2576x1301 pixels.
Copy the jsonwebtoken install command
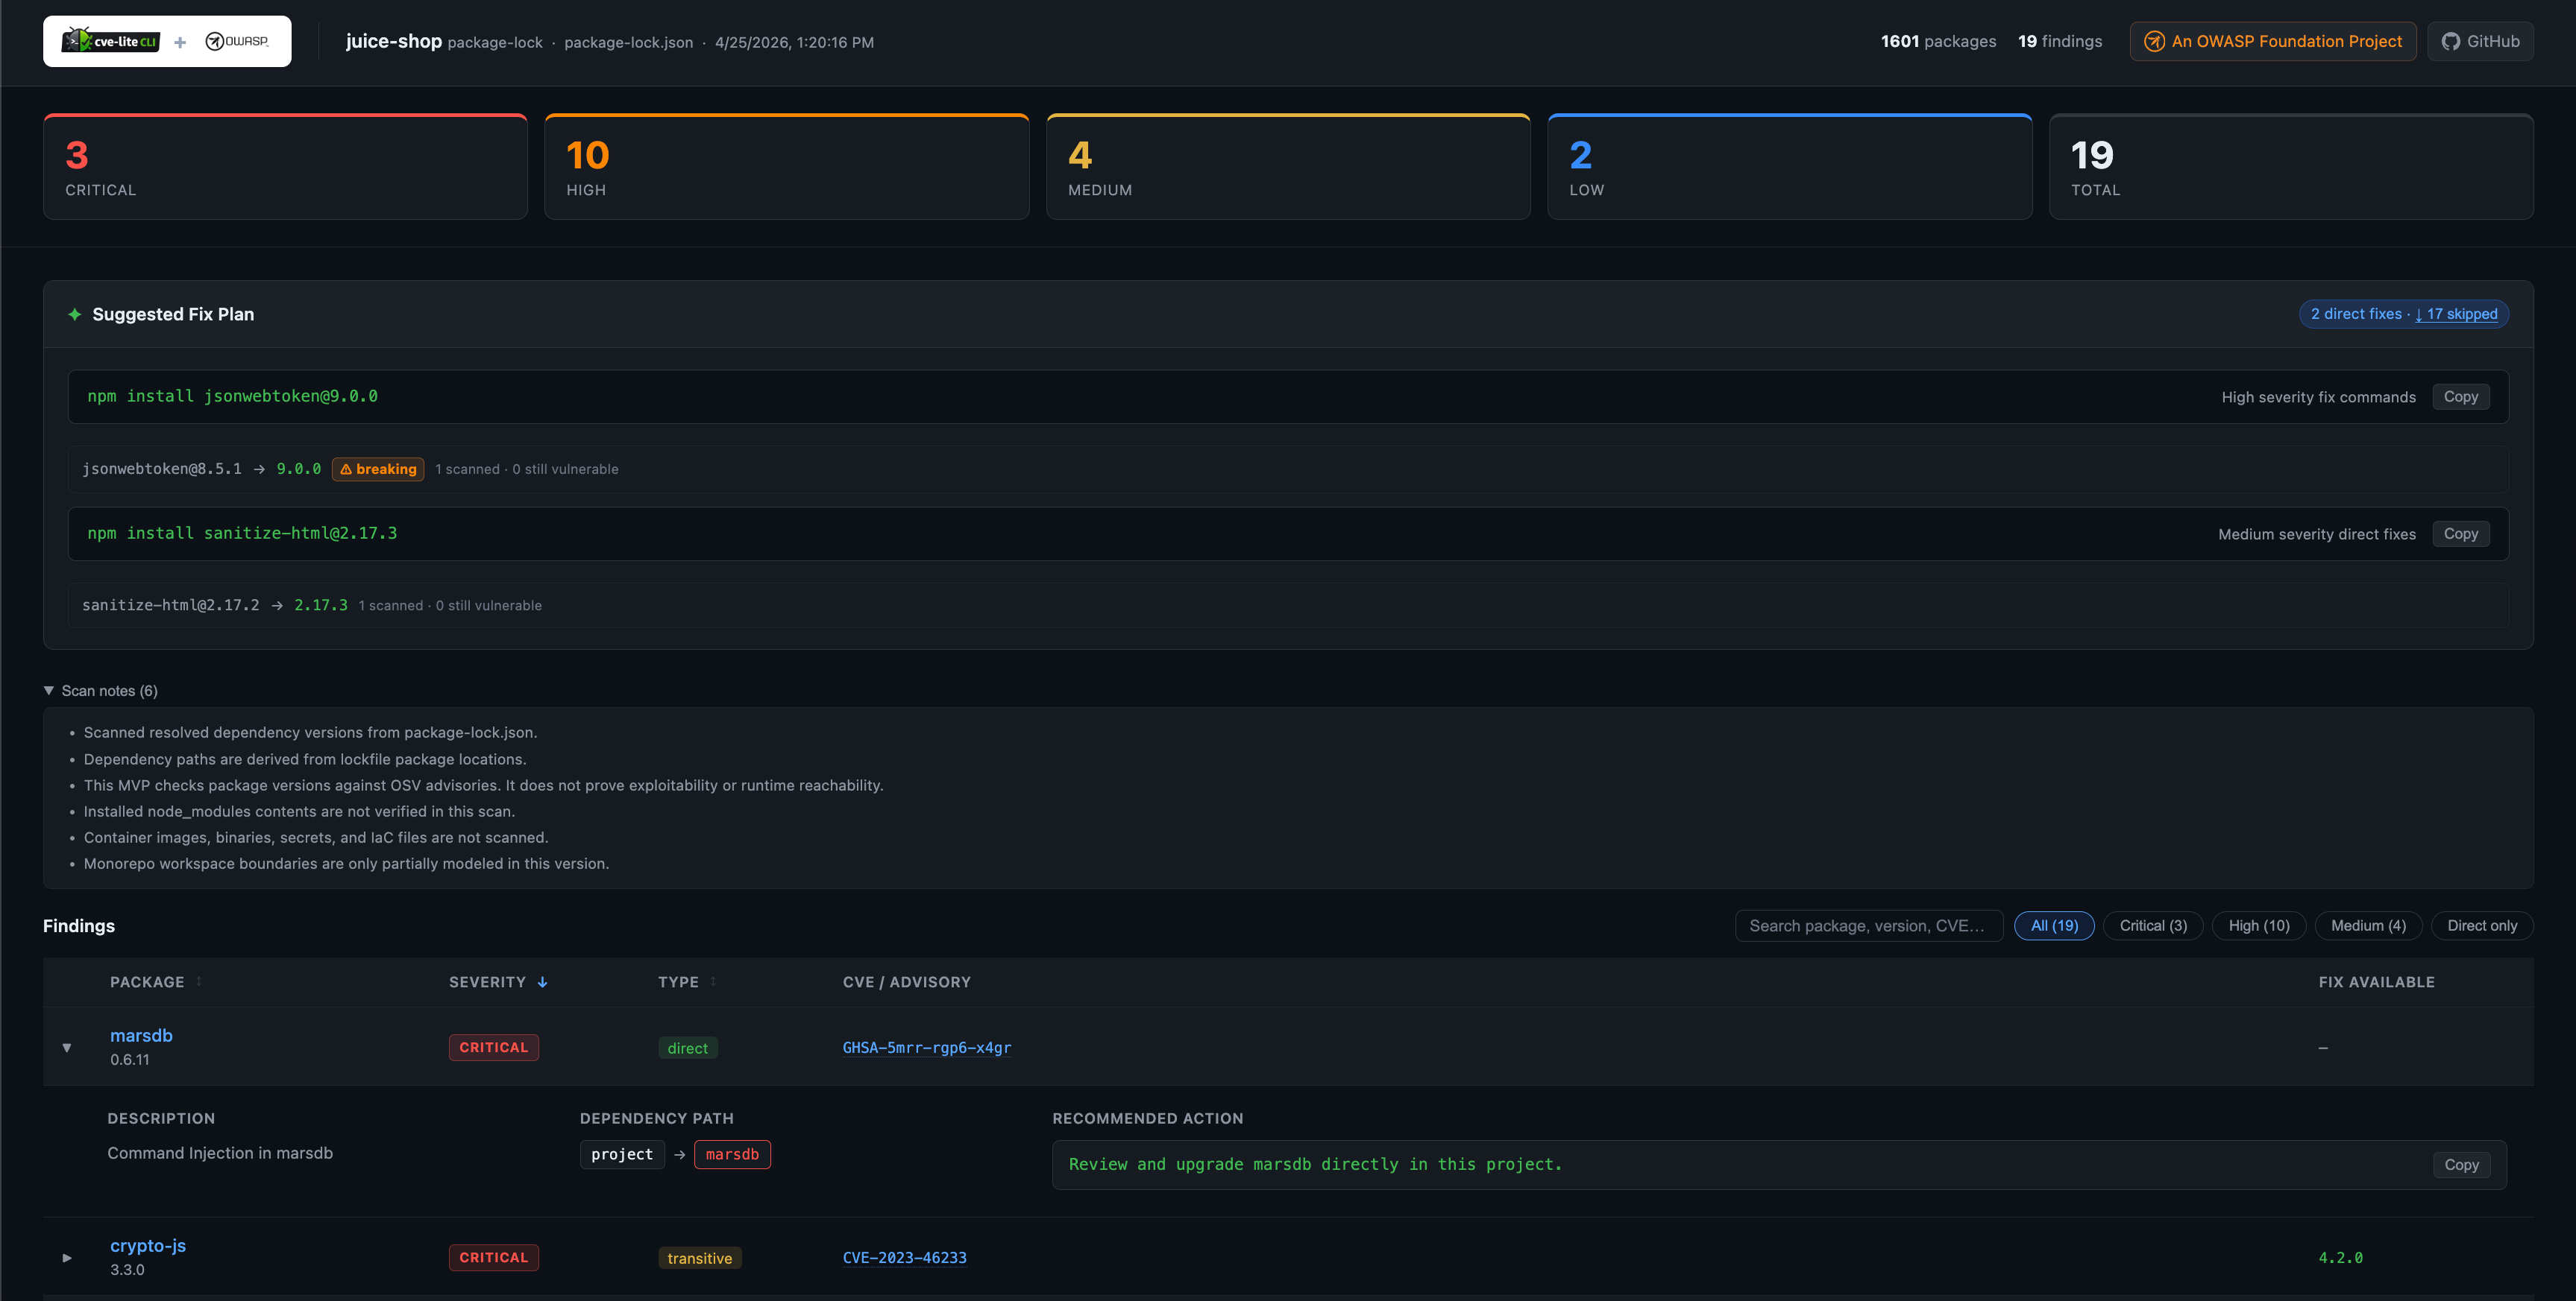pos(2460,396)
